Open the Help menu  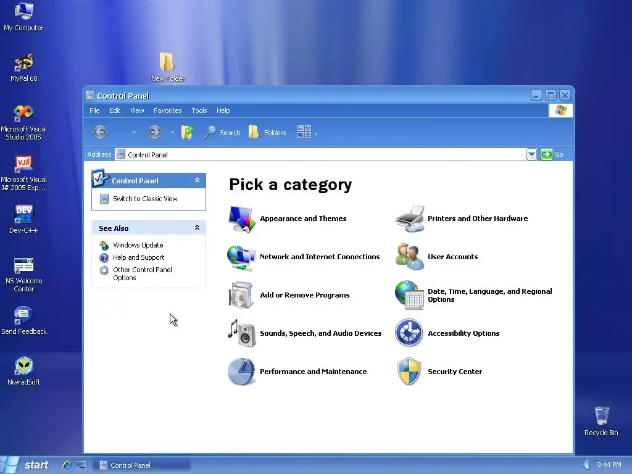pyautogui.click(x=223, y=110)
